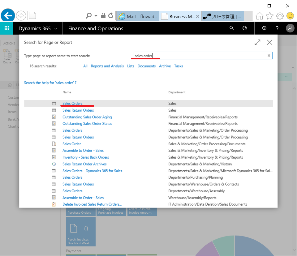Open help question mark in header
The image size is (297, 256).
[277, 28]
